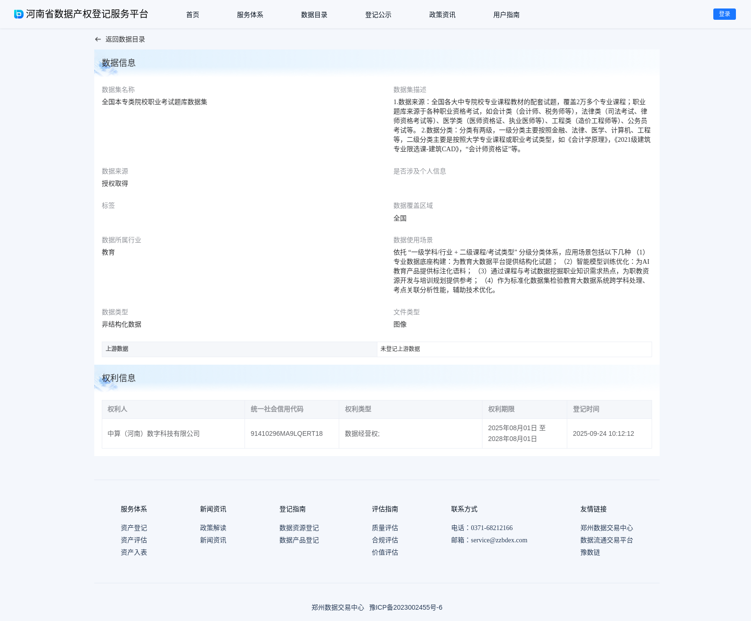The width and height of the screenshot is (751, 621).
Task: Open friendly link 郑州数据交易中心
Action: pos(607,528)
